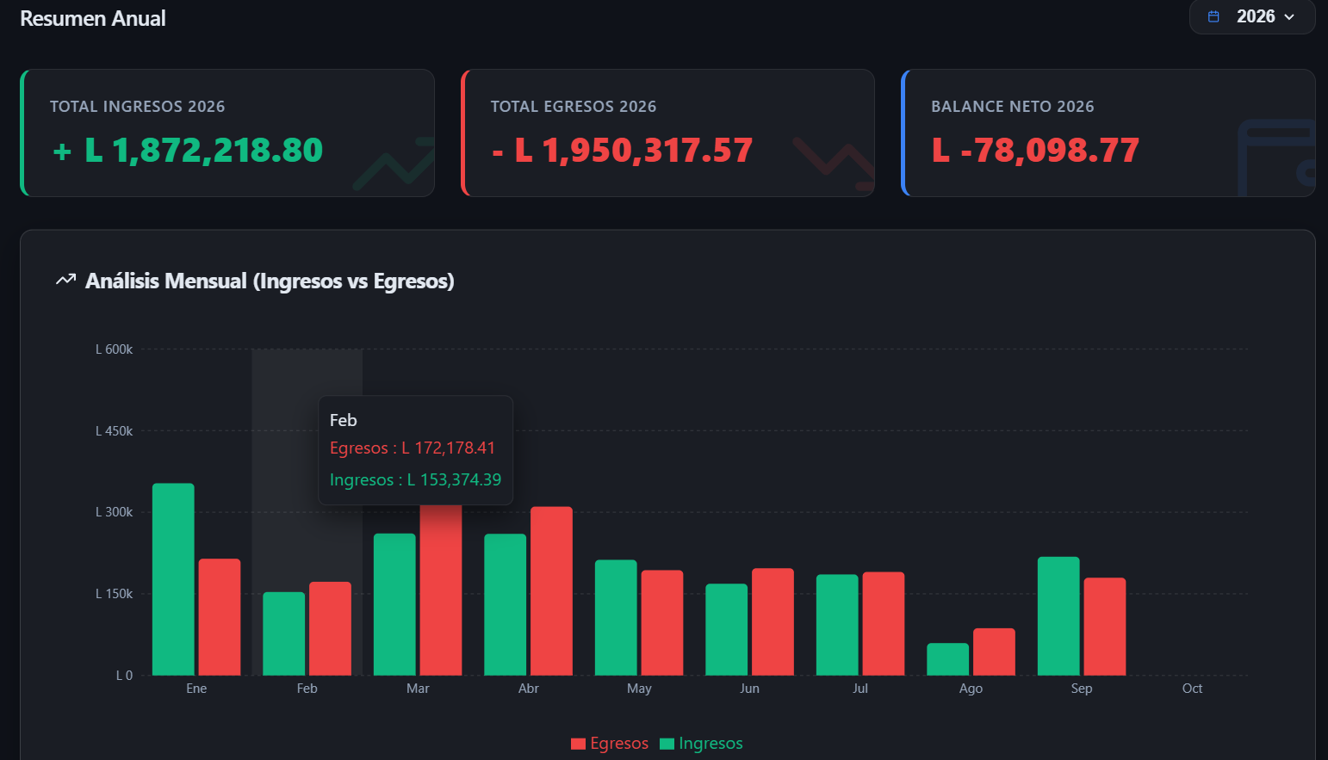The image size is (1328, 760).
Task: Click the red Egresos legend swatch
Action: 579,744
